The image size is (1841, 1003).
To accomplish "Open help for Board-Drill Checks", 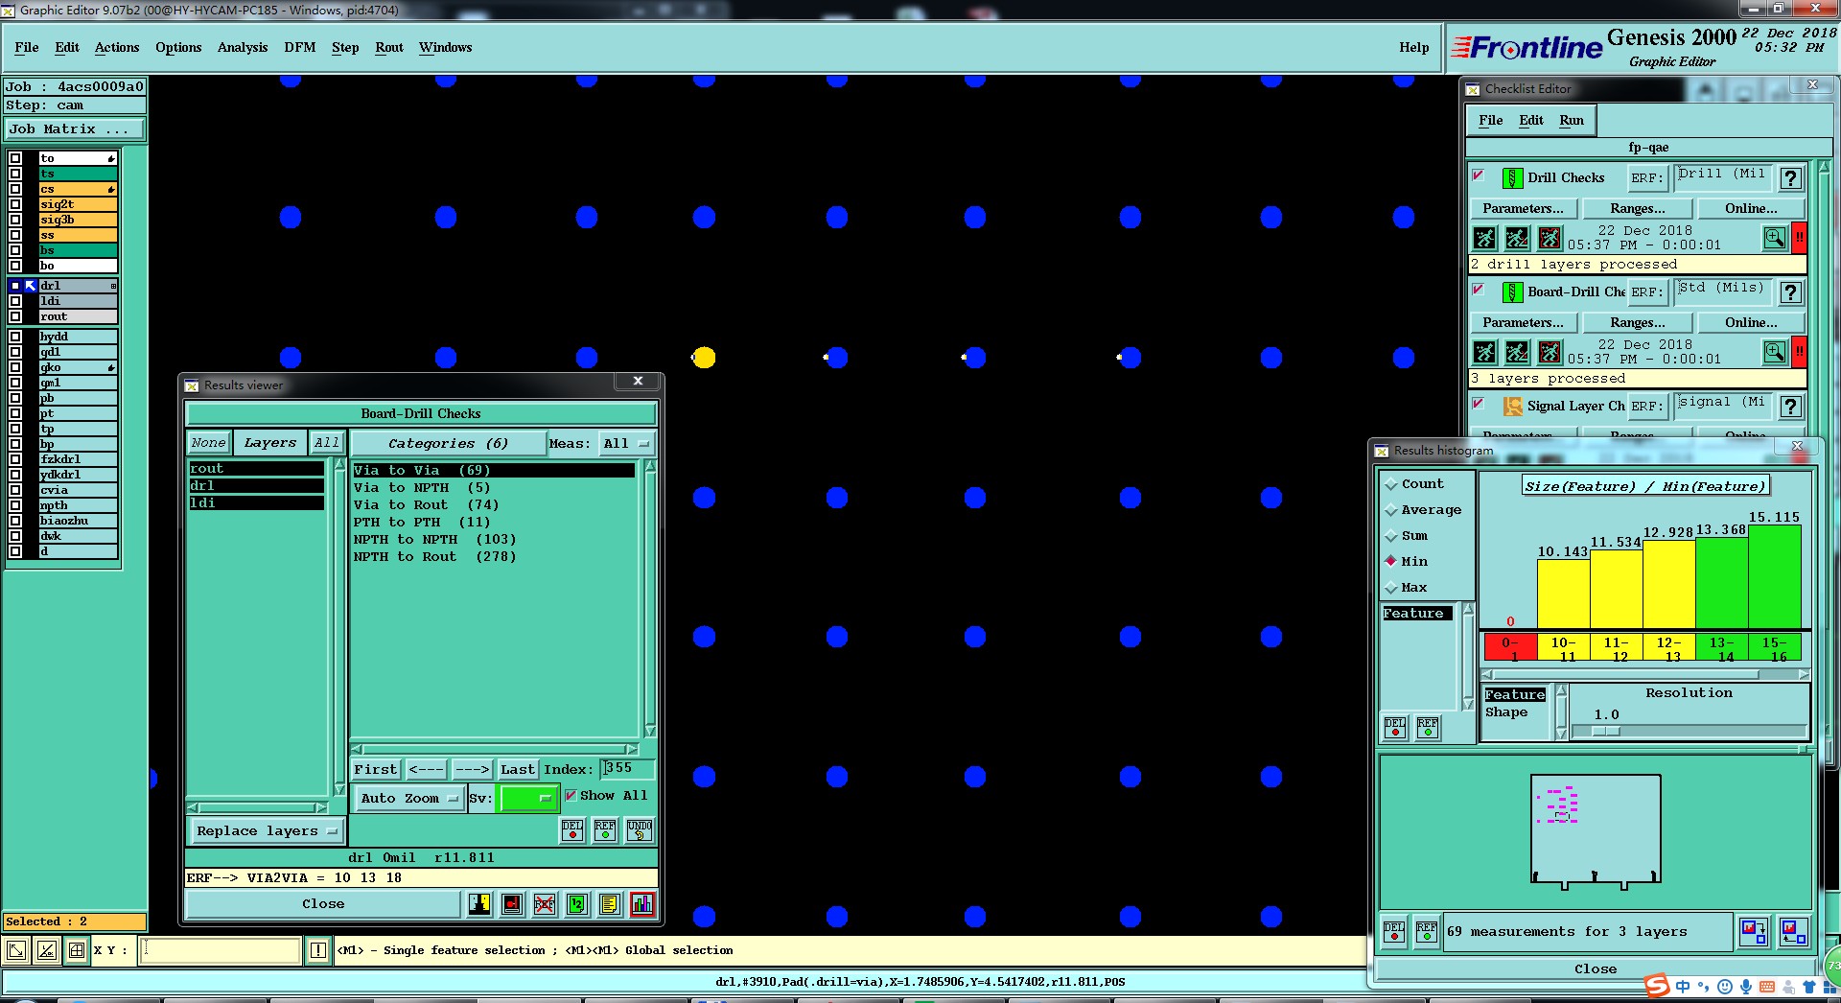I will (1790, 292).
